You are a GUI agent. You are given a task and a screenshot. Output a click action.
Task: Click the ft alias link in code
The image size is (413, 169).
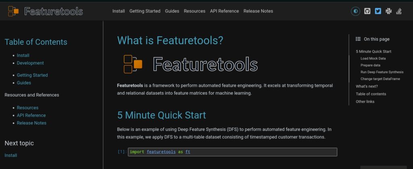click(x=188, y=152)
